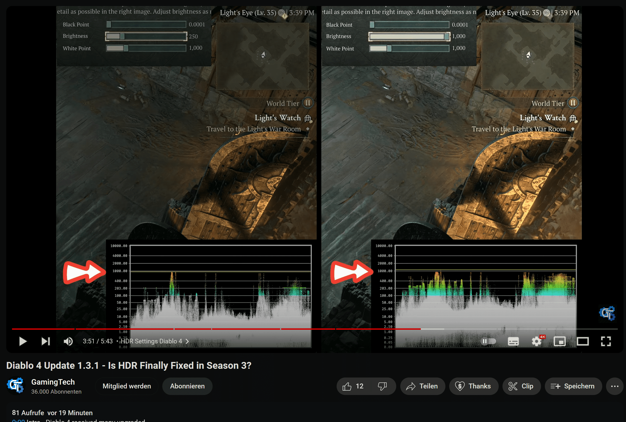Like the video with thumbs up
Viewport: 626px width, 422px height.
click(353, 386)
